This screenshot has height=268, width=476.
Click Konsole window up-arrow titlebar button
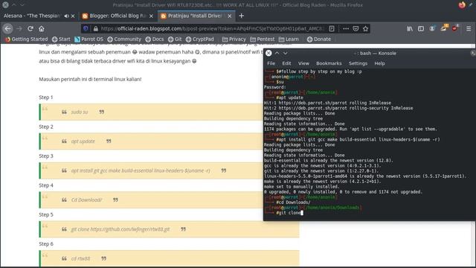click(x=277, y=53)
